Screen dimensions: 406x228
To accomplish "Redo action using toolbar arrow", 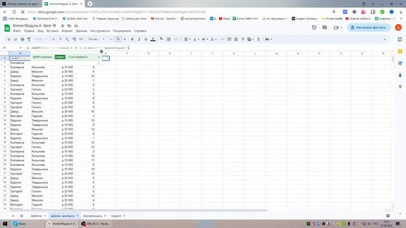I will point(15,39).
